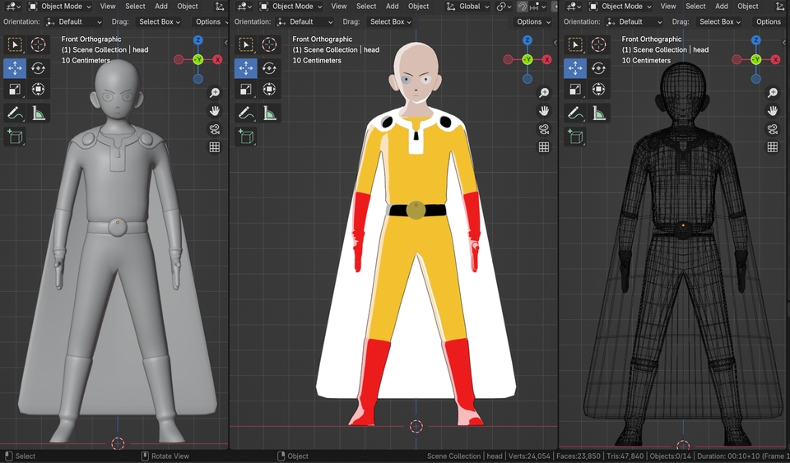Choose the Scale tool in the colored viewport
Viewport: 790px width, 463px height.
[x=245, y=90]
